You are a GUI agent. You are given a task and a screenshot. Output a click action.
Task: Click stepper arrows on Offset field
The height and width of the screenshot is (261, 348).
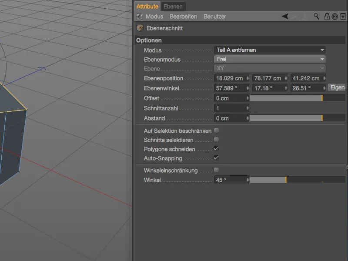[248, 98]
